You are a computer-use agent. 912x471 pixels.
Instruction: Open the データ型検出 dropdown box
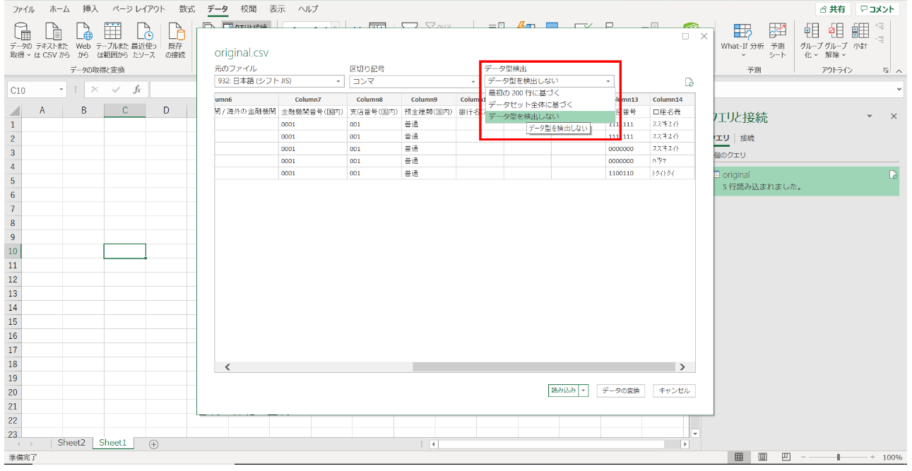550,81
